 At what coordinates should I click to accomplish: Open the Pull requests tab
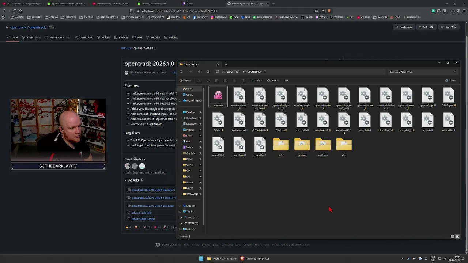[x=58, y=37]
